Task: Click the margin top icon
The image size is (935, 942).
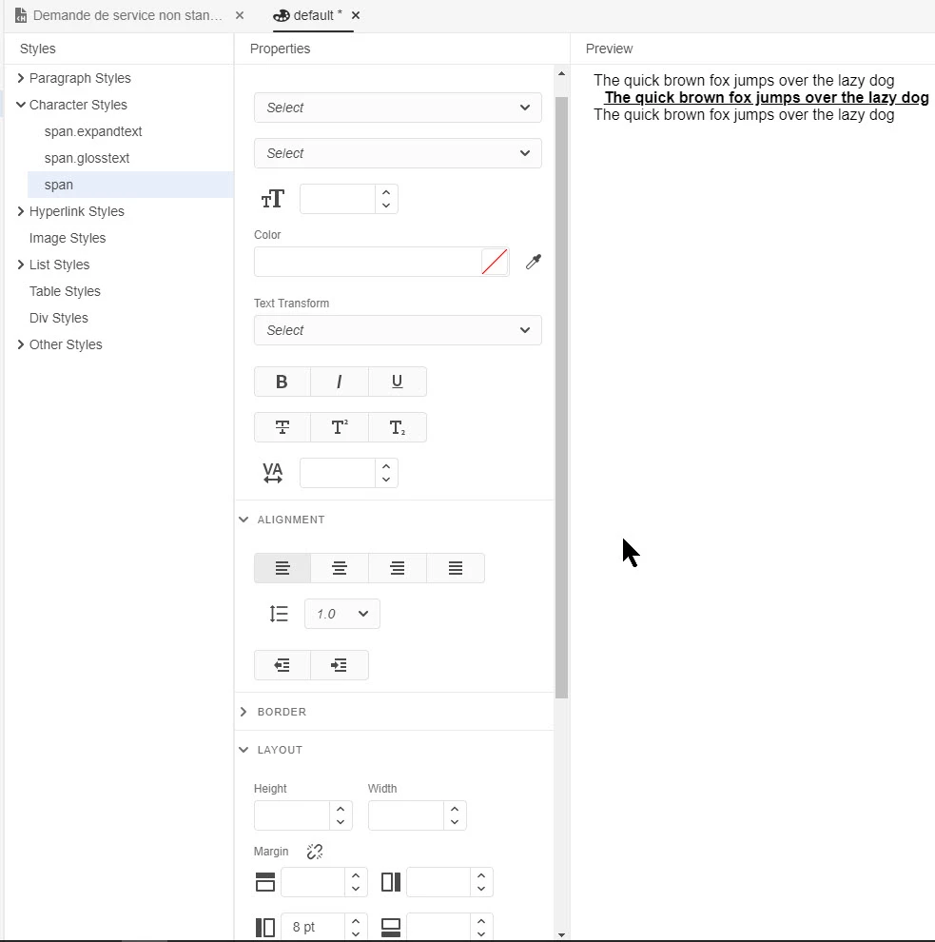Action: 264,882
